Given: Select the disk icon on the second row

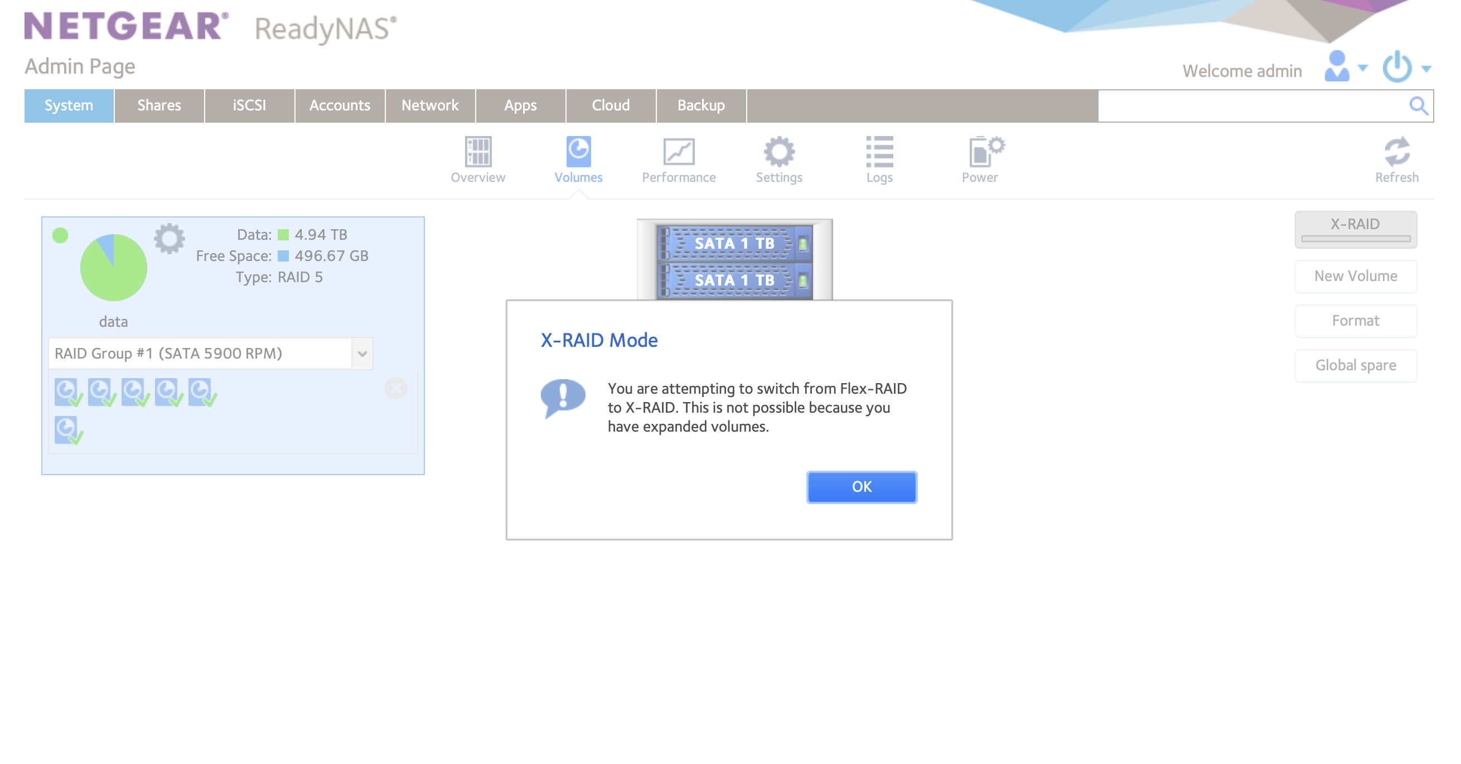Looking at the screenshot, I should [x=68, y=430].
